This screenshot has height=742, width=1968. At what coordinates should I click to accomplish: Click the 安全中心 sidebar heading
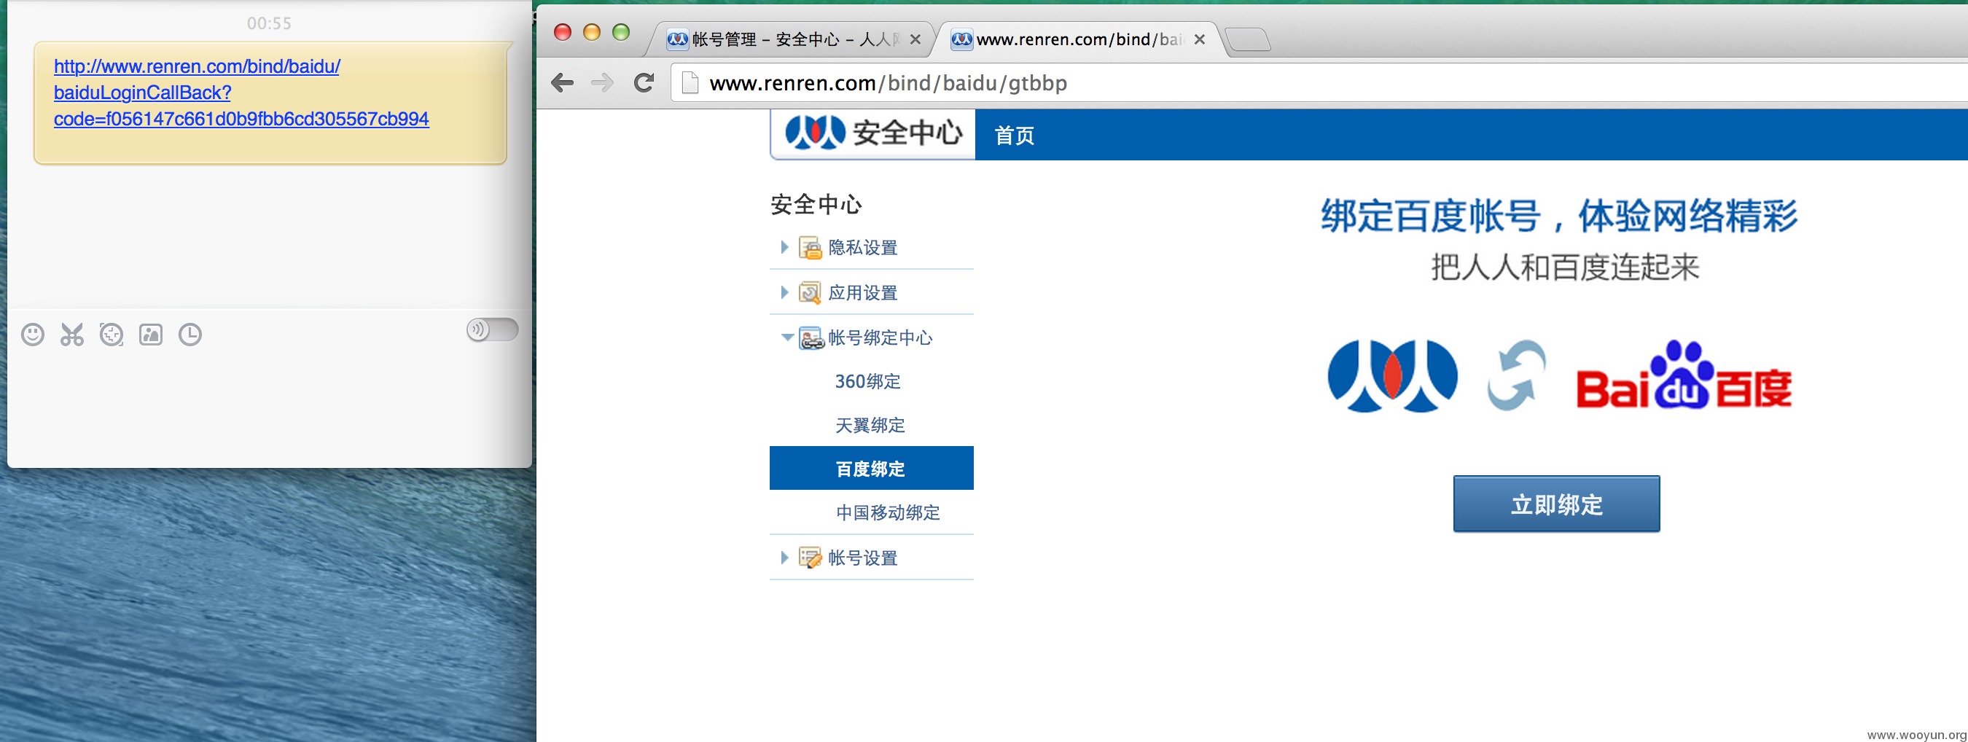click(816, 204)
